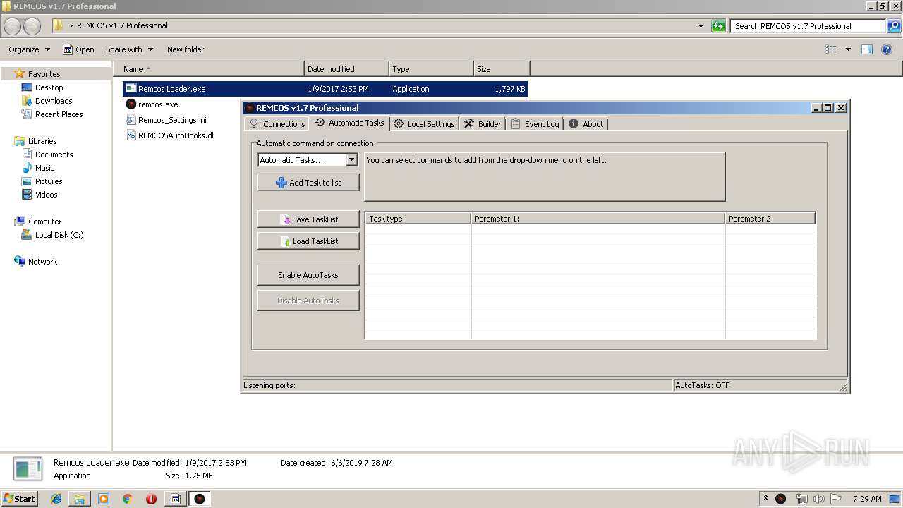Click the Explorer help icon

coord(887,49)
